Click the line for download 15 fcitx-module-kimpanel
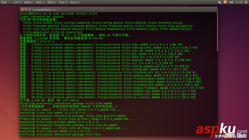This screenshot has width=249, height=140. coord(112,88)
